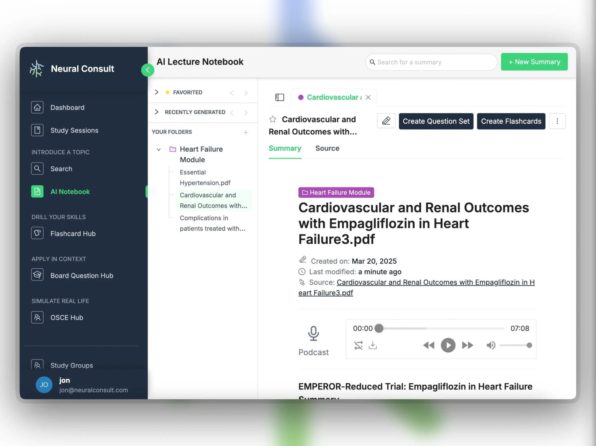The height and width of the screenshot is (446, 596).
Task: Click the volume slider track
Action: pos(516,345)
